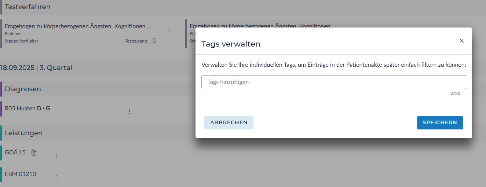
Task: Select the EBM 01210 service entry
Action: pos(21,174)
